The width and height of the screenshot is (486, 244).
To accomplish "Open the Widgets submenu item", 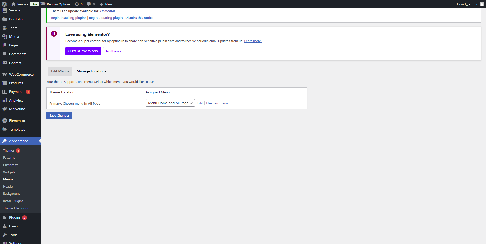I will coord(9,172).
